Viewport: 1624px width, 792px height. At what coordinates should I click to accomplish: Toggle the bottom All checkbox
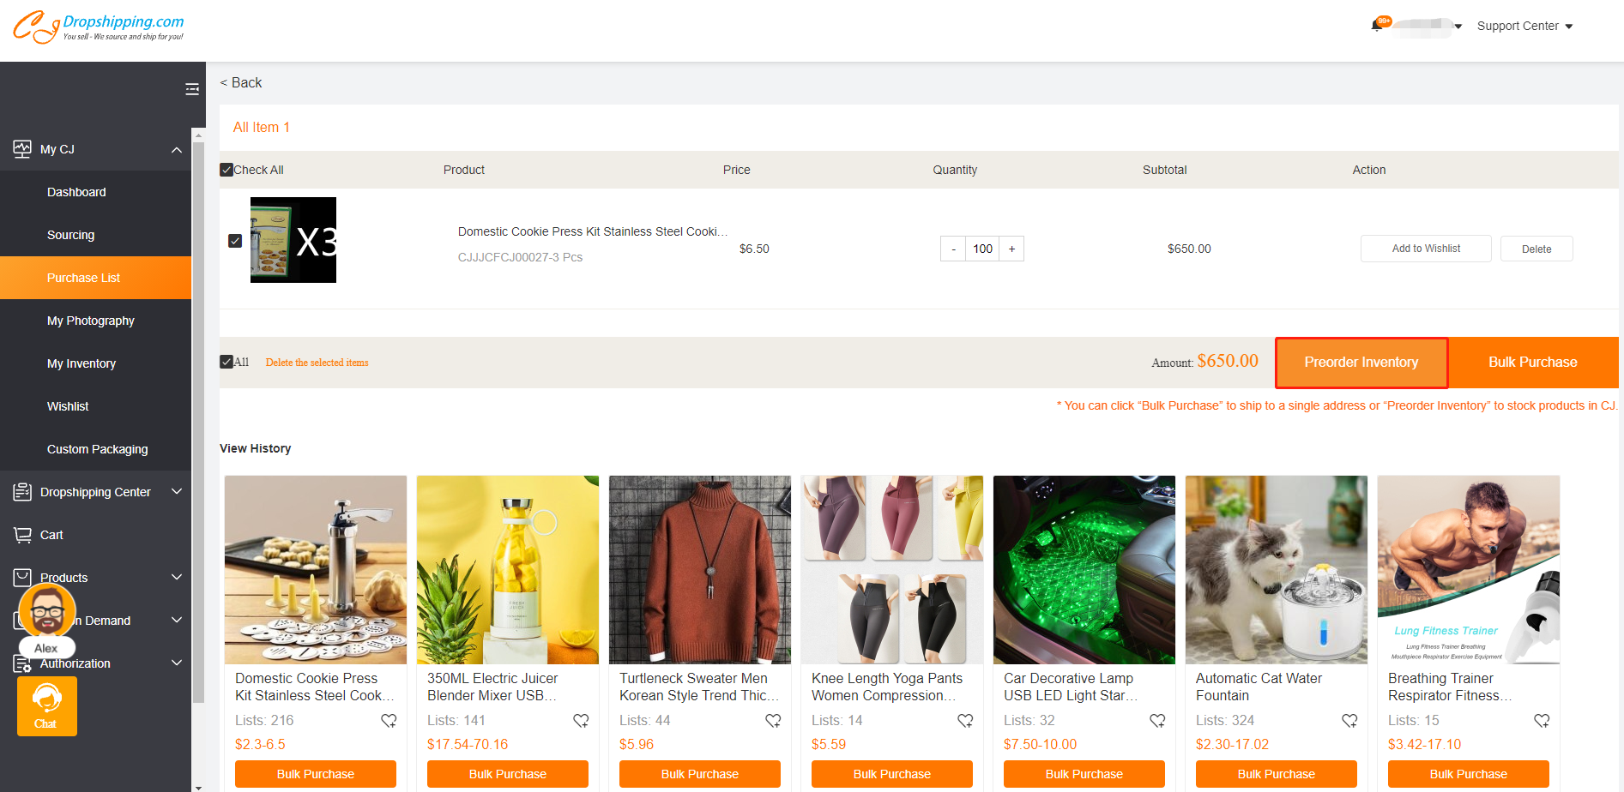pyautogui.click(x=227, y=362)
